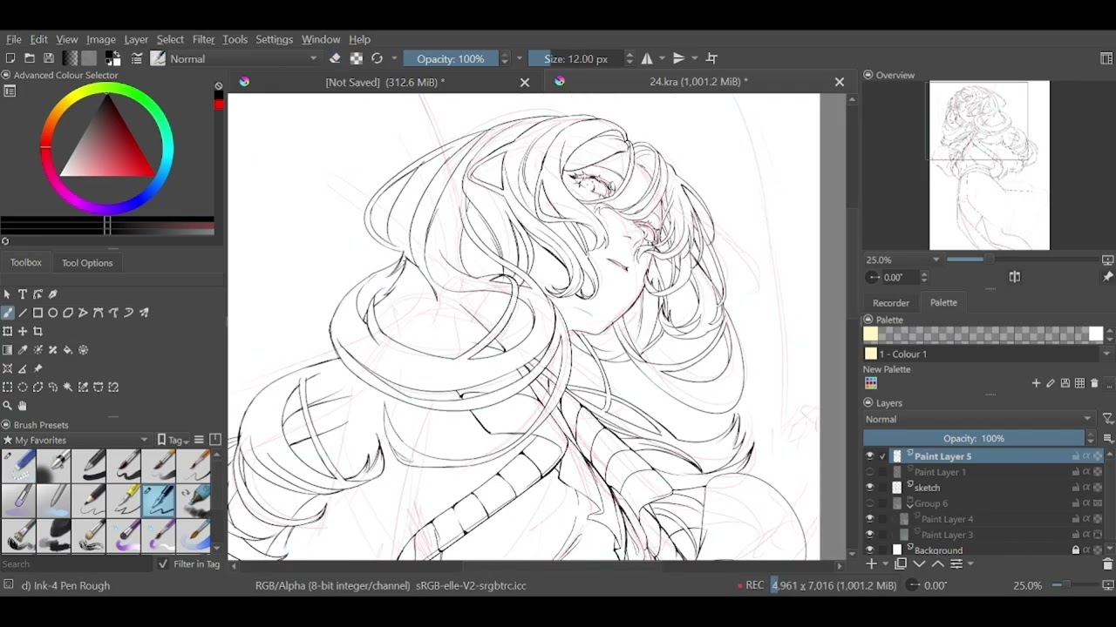1116x627 pixels.
Task: Select the Text tool in toolbox
Action: point(23,294)
